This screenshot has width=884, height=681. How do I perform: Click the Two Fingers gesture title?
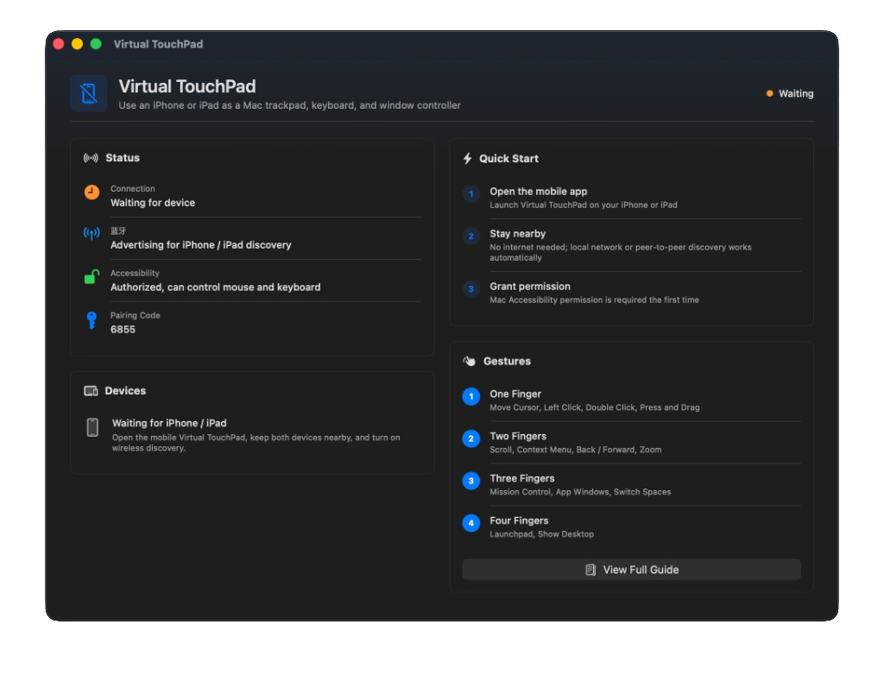tap(518, 437)
